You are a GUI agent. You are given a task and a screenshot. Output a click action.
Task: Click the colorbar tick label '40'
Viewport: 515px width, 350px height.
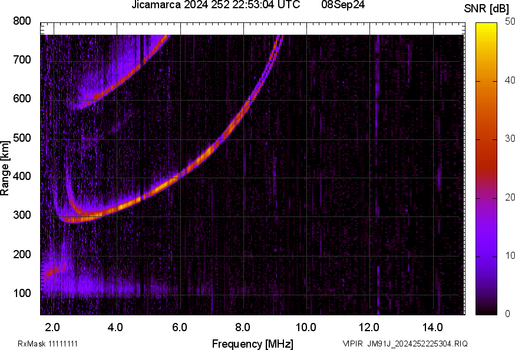point(510,80)
